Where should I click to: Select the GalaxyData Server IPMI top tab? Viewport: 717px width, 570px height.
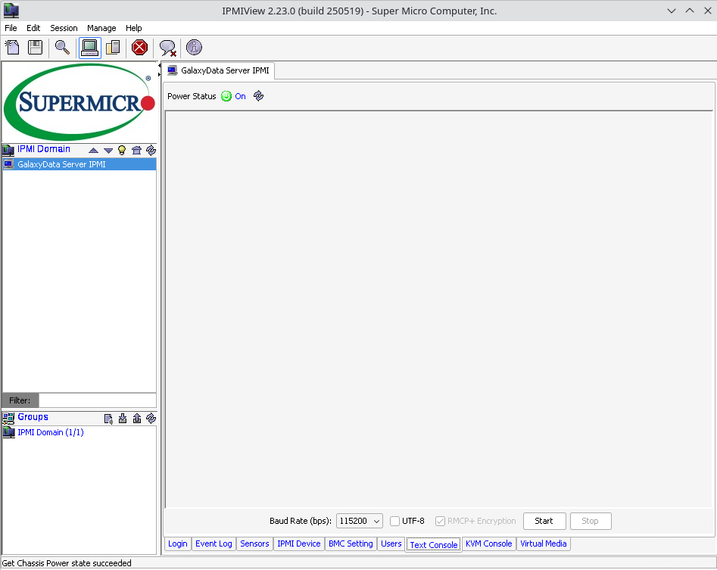pos(219,70)
